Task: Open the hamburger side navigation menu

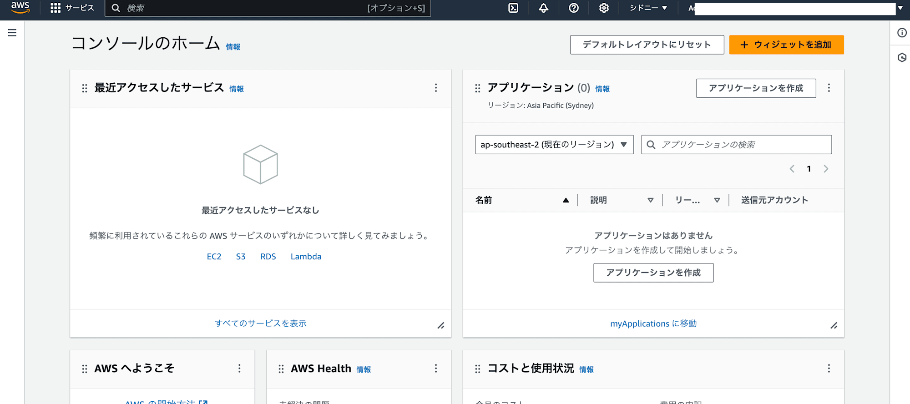Action: tap(12, 33)
